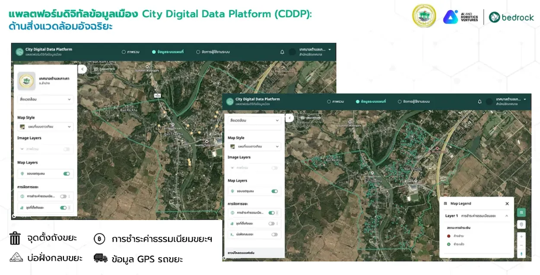This screenshot has width=540, height=275.
Task: Open the Map Style dropdown in the right window
Action: (254, 147)
